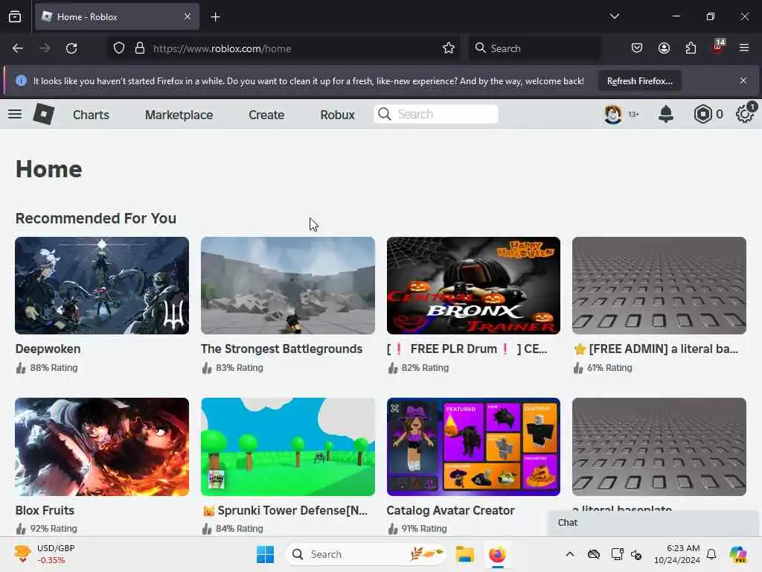Click the Deepwoken game thumbnail
The width and height of the screenshot is (762, 572).
coord(102,285)
